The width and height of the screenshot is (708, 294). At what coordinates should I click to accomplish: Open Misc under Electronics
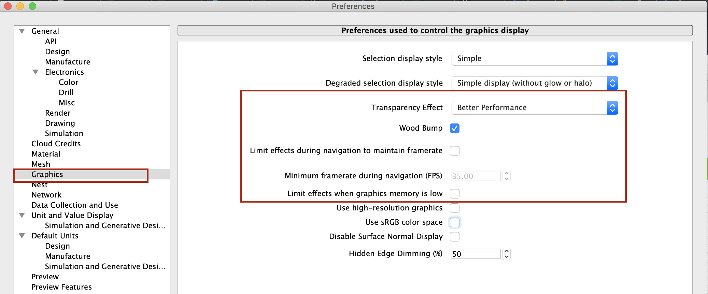point(67,103)
